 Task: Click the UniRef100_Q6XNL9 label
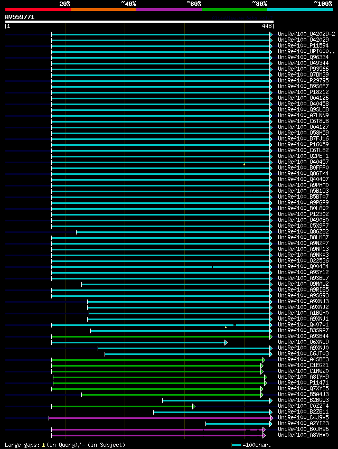(303, 342)
